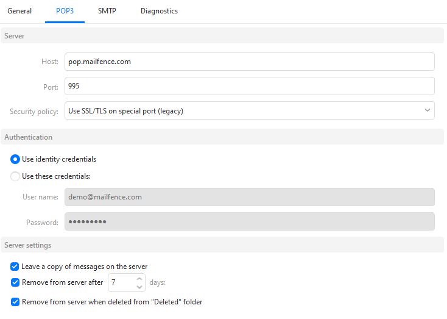Increase days with stepper up arrow
The width and height of the screenshot is (447, 319).
[x=139, y=279]
